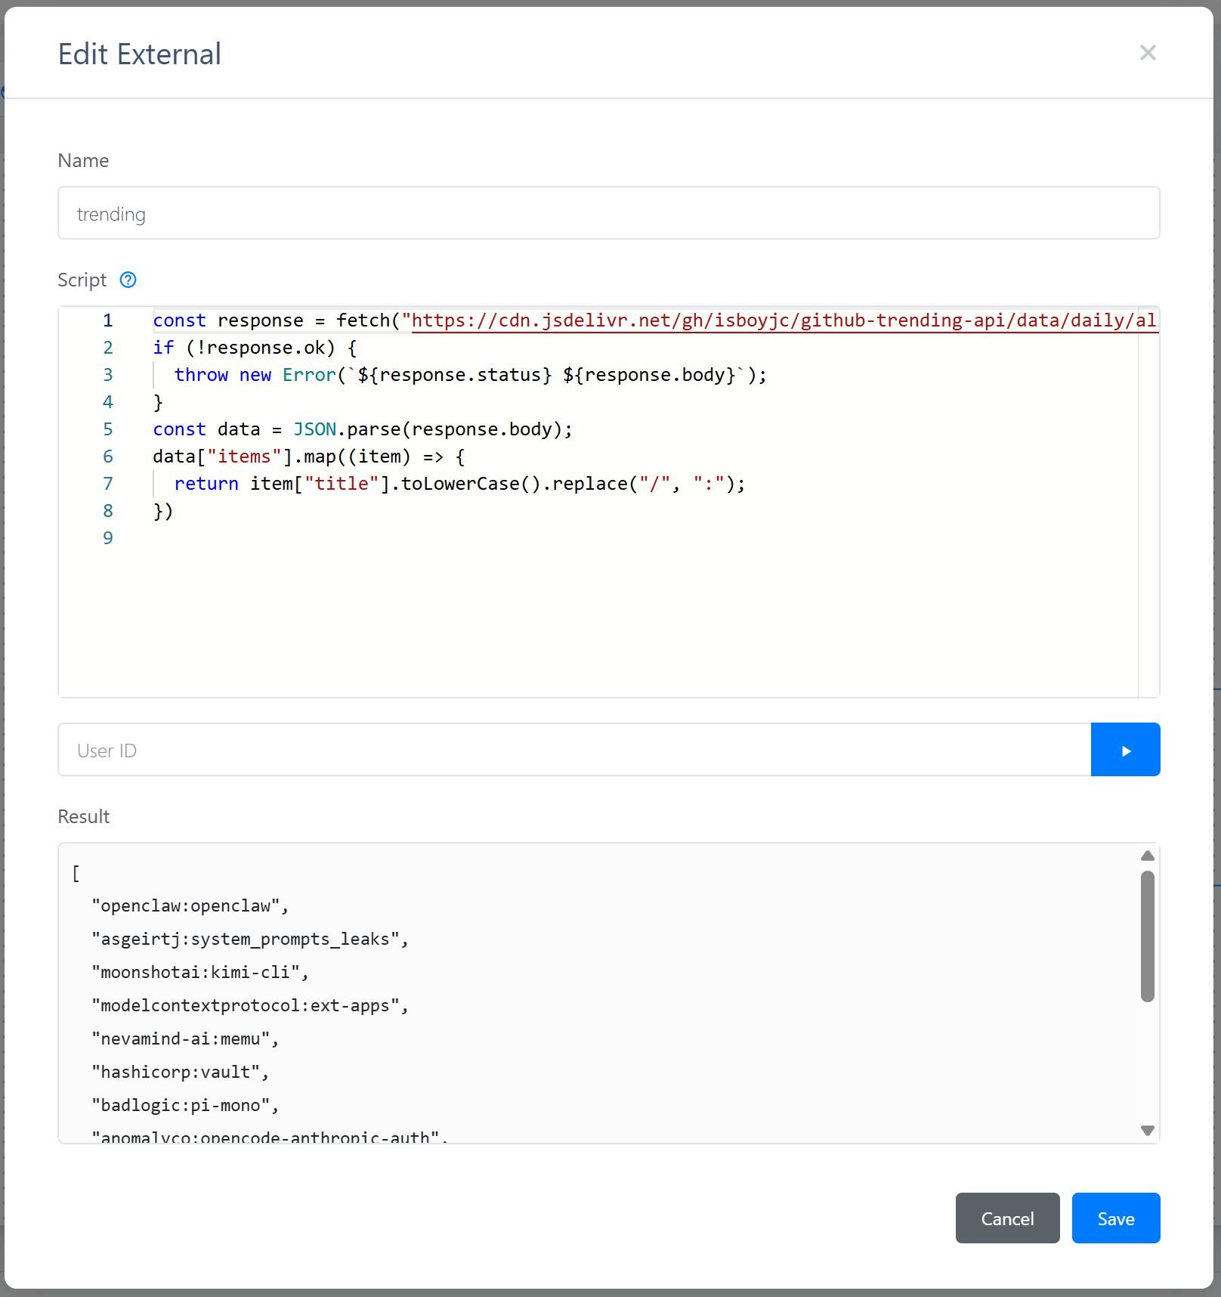The height and width of the screenshot is (1297, 1221).
Task: Close the Edit External dialog
Action: 1148,53
